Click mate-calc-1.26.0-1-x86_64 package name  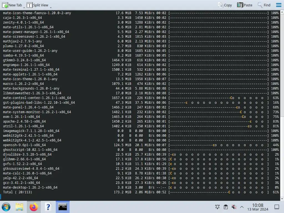[27, 173]
